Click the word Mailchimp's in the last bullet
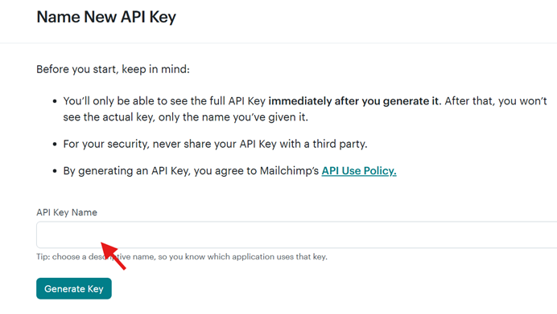557x314 pixels. [289, 171]
